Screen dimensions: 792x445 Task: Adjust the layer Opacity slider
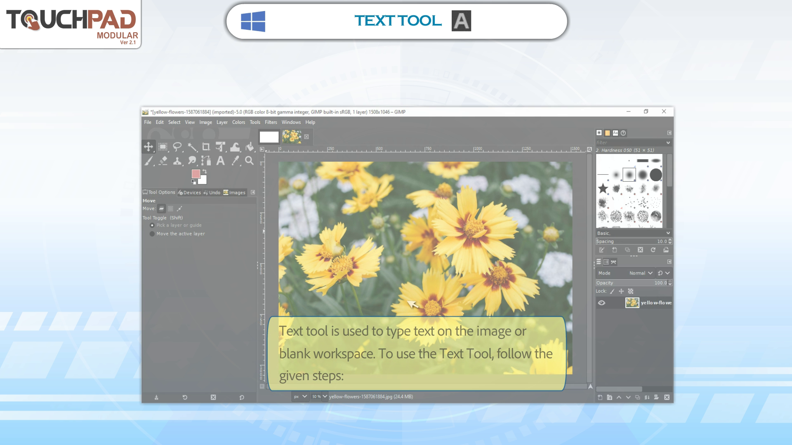[x=631, y=283]
